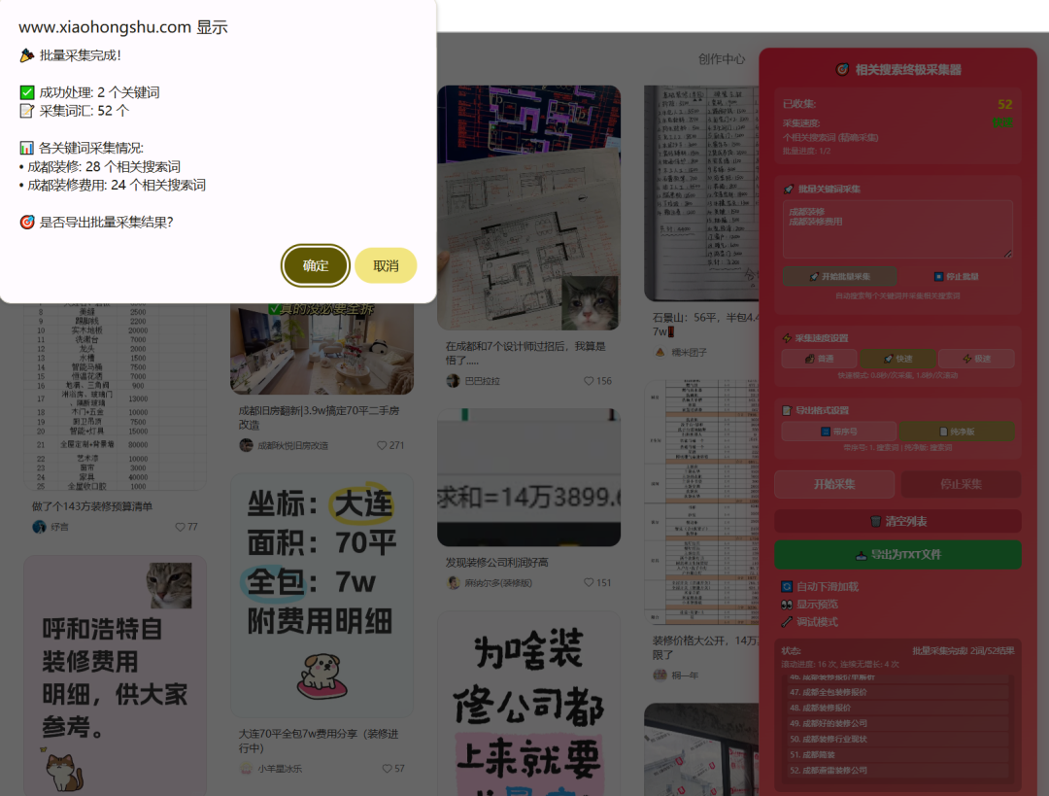Open the 呼和浩特自装修费用明细 post thumbnail
The height and width of the screenshot is (796, 1049).
[x=115, y=675]
